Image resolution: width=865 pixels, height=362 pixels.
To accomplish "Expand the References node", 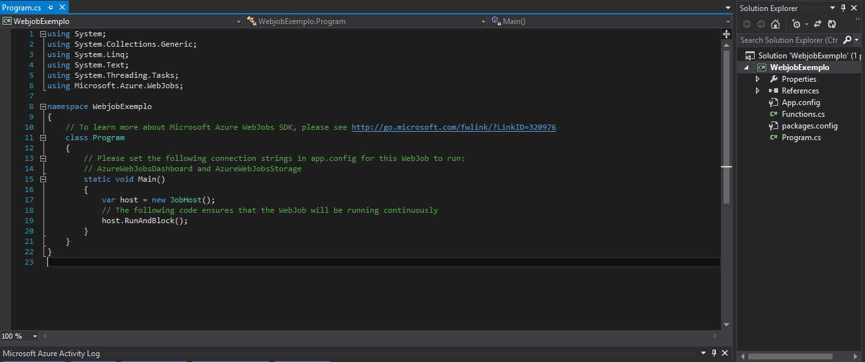I will [x=757, y=91].
